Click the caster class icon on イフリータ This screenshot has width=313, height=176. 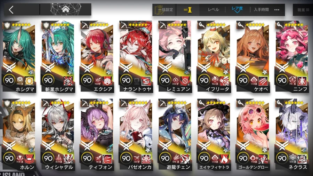pos(202,25)
